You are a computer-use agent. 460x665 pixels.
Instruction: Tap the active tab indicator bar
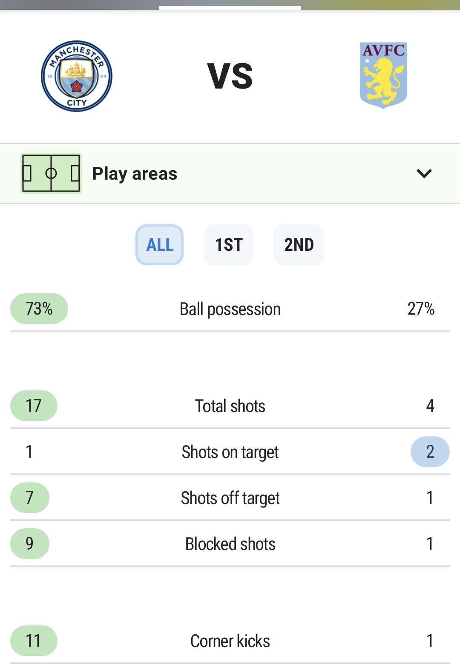point(230,8)
